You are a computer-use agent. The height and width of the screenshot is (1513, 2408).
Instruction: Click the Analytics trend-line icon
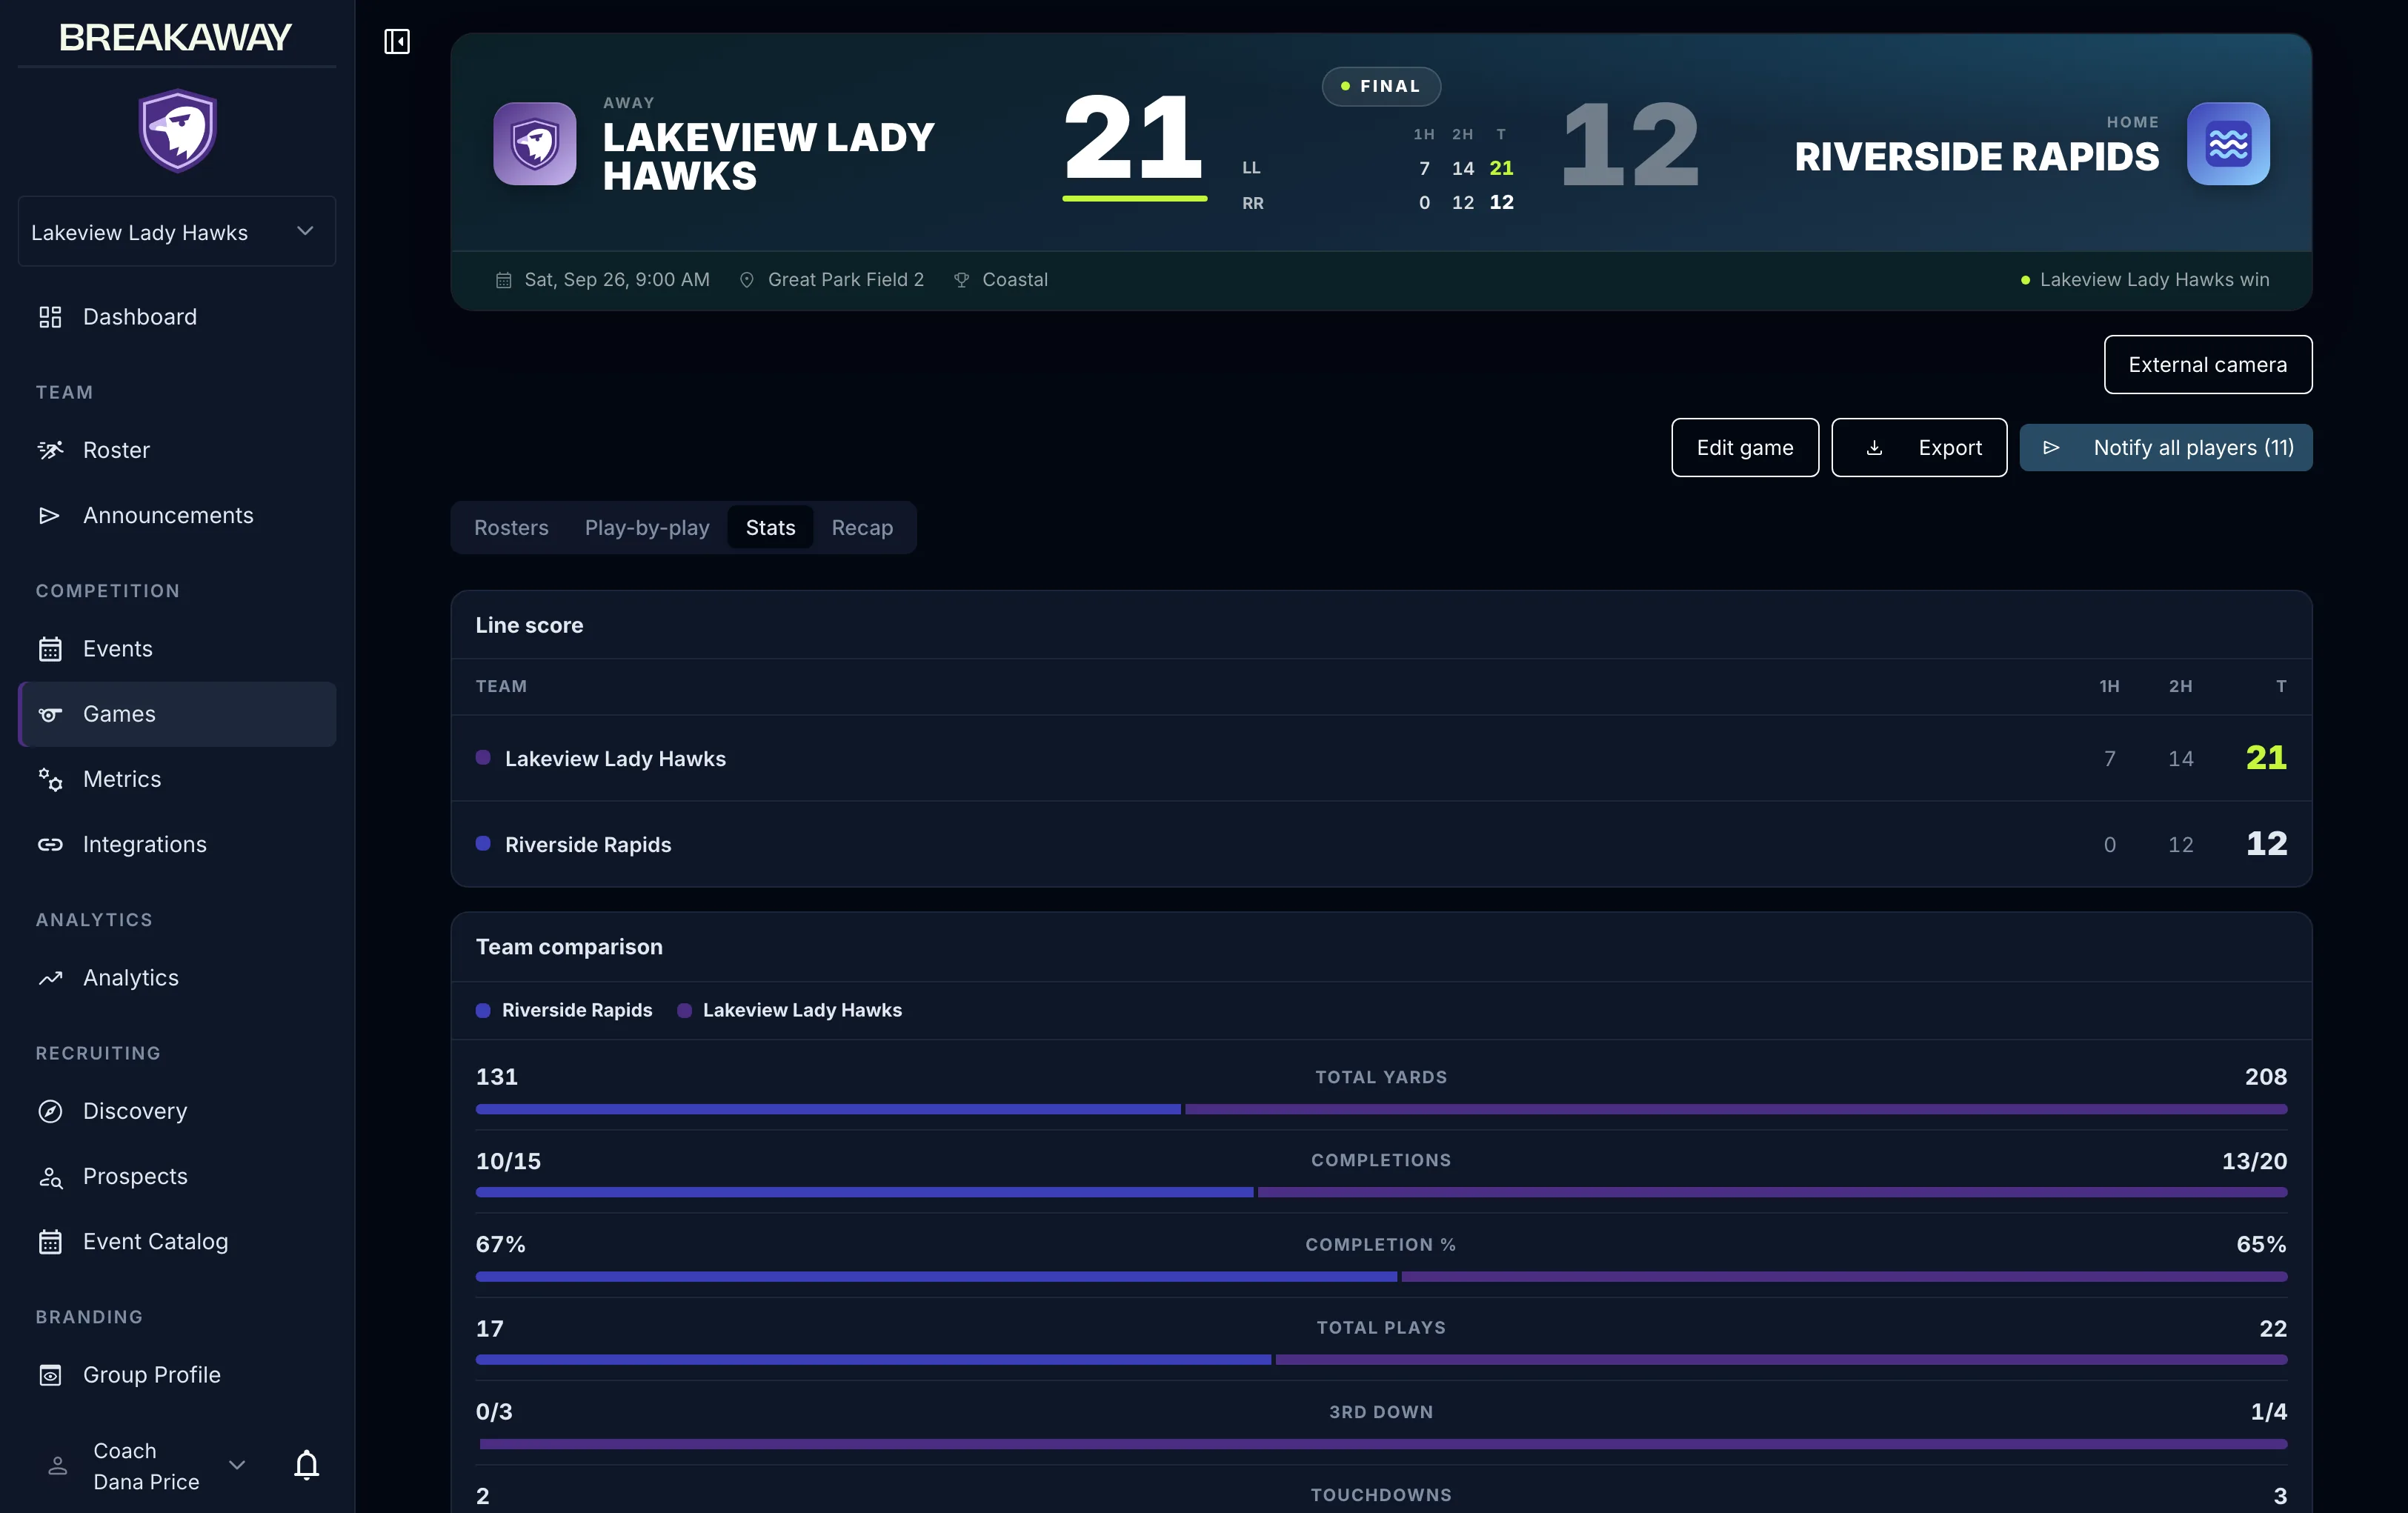[50, 978]
